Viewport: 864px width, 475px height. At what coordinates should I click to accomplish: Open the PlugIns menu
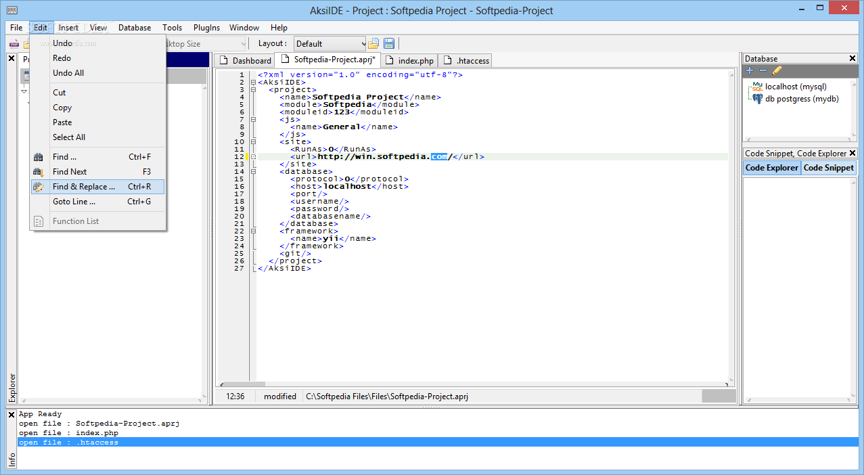click(x=206, y=28)
